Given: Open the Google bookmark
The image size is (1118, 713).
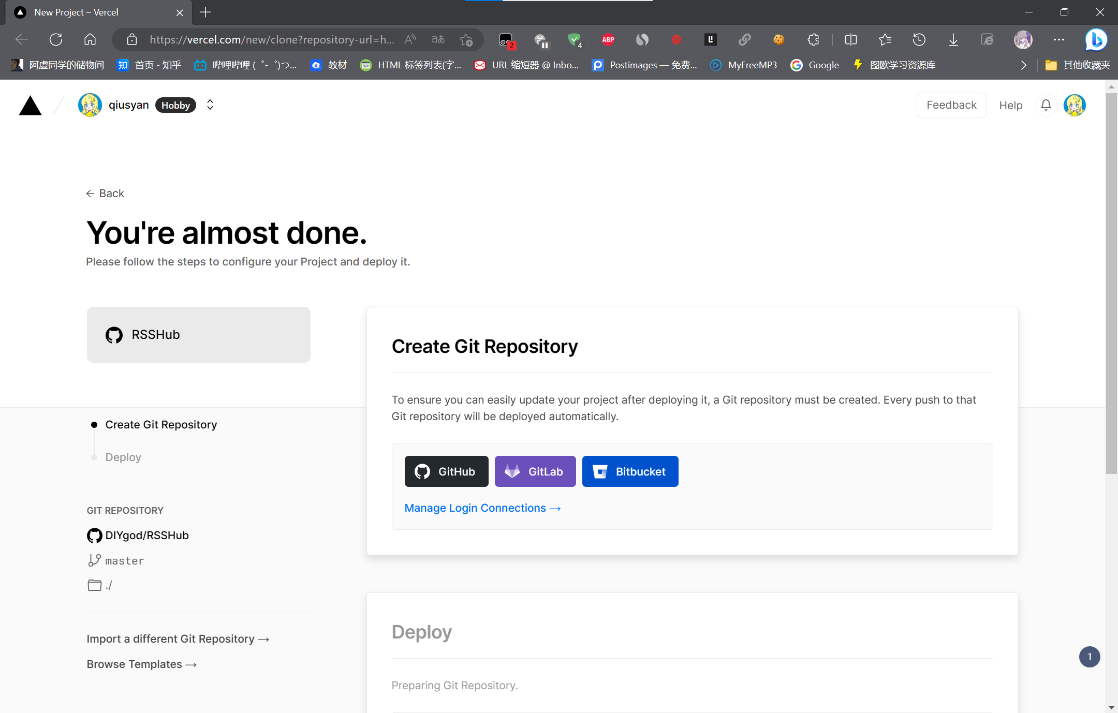Looking at the screenshot, I should tap(815, 65).
